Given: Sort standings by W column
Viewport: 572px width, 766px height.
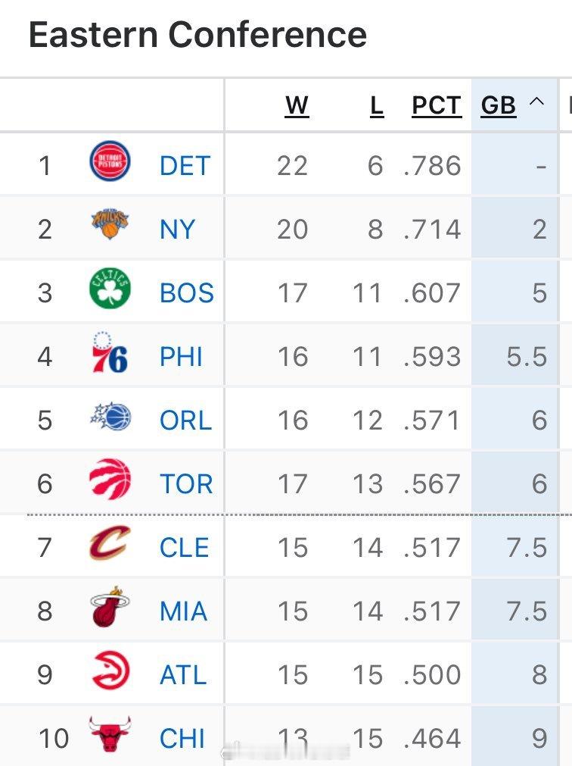Looking at the screenshot, I should pos(297,106).
